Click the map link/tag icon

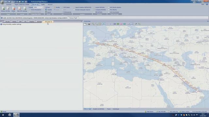click(x=139, y=24)
